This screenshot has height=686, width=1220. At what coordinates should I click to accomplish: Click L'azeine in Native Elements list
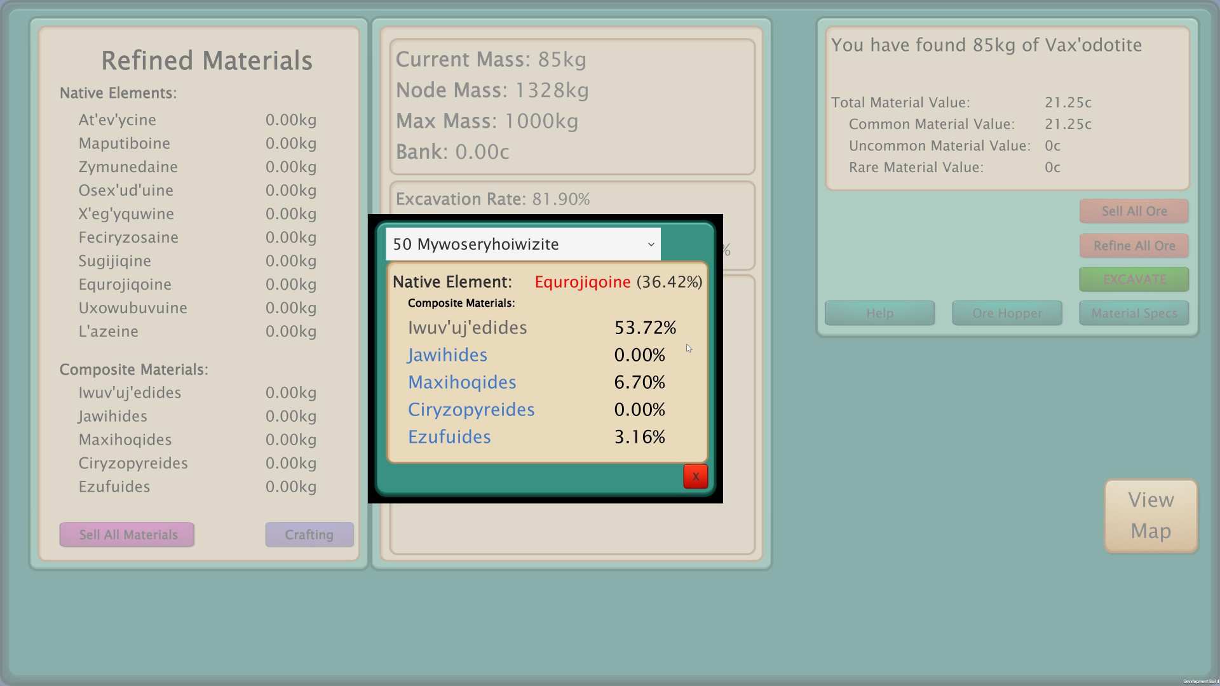[108, 332]
